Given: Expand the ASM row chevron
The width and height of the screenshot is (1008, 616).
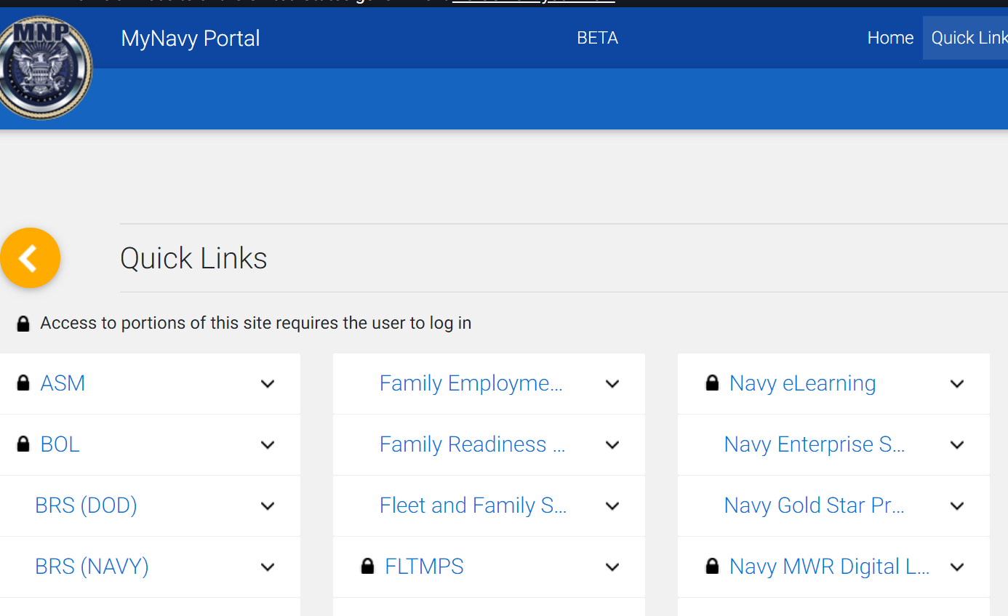Looking at the screenshot, I should 268,384.
